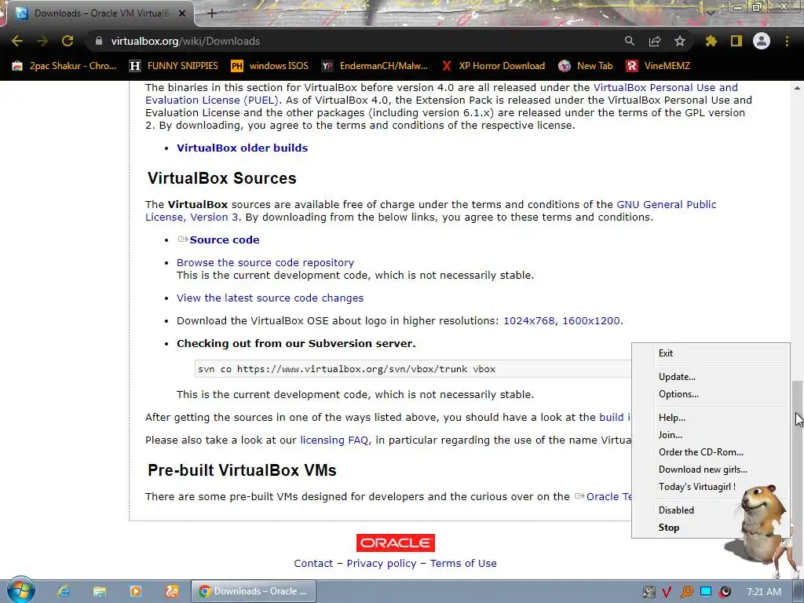Select the Downloads – Oracle VM VirtualBox tab

(97, 13)
